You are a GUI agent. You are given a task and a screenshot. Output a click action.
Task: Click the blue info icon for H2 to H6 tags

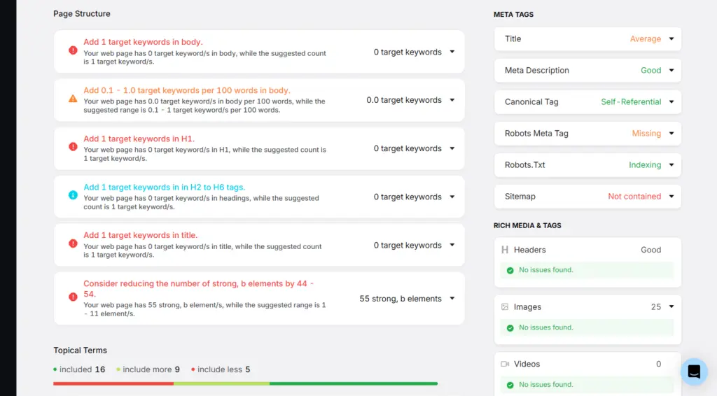click(x=73, y=195)
